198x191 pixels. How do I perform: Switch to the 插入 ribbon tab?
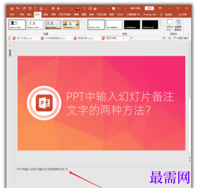point(29,14)
